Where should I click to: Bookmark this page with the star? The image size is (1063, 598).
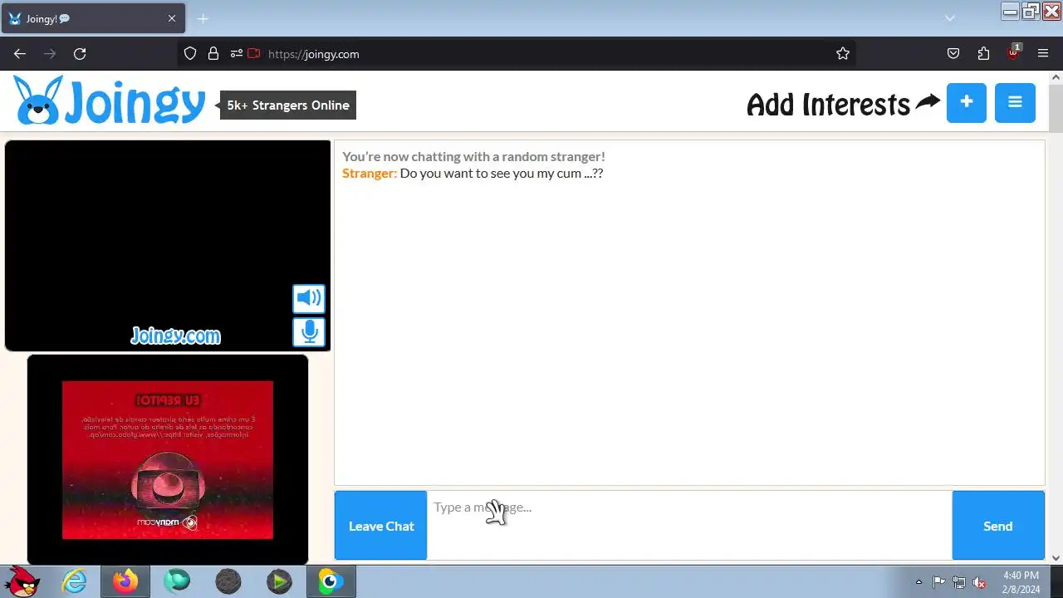(x=843, y=54)
